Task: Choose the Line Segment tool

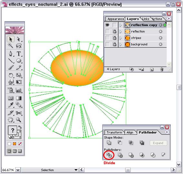Action: tap(11, 60)
